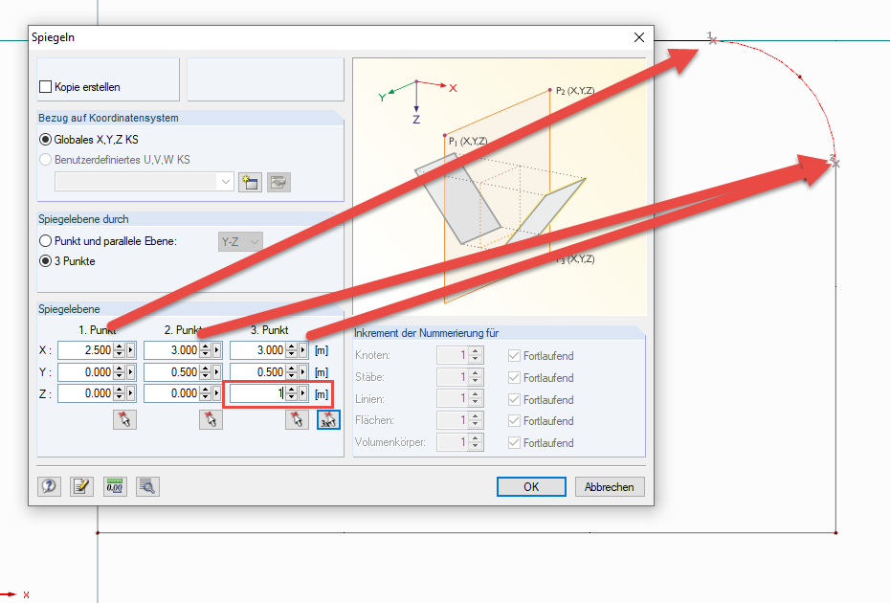
Task: Click the 1. Punkt X field showing 2.500
Action: [x=86, y=350]
